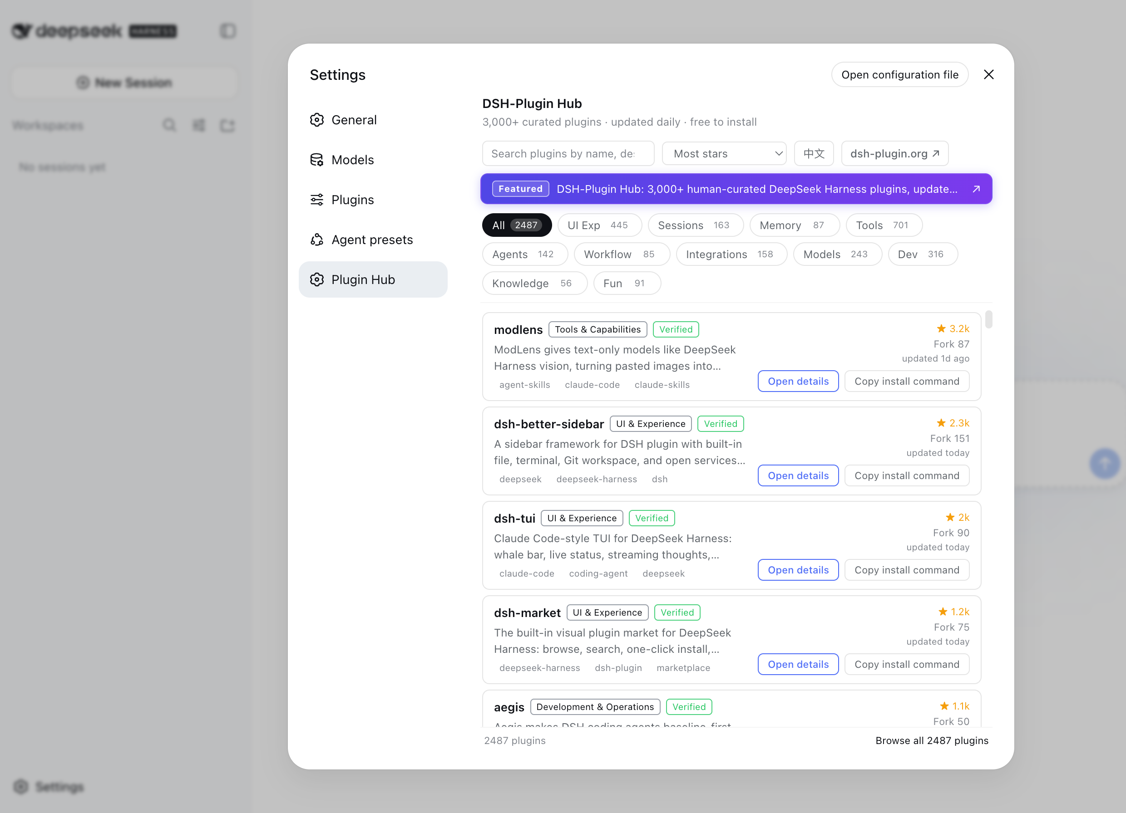Click the star icon on modlens card
This screenshot has width=1126, height=813.
click(941, 328)
